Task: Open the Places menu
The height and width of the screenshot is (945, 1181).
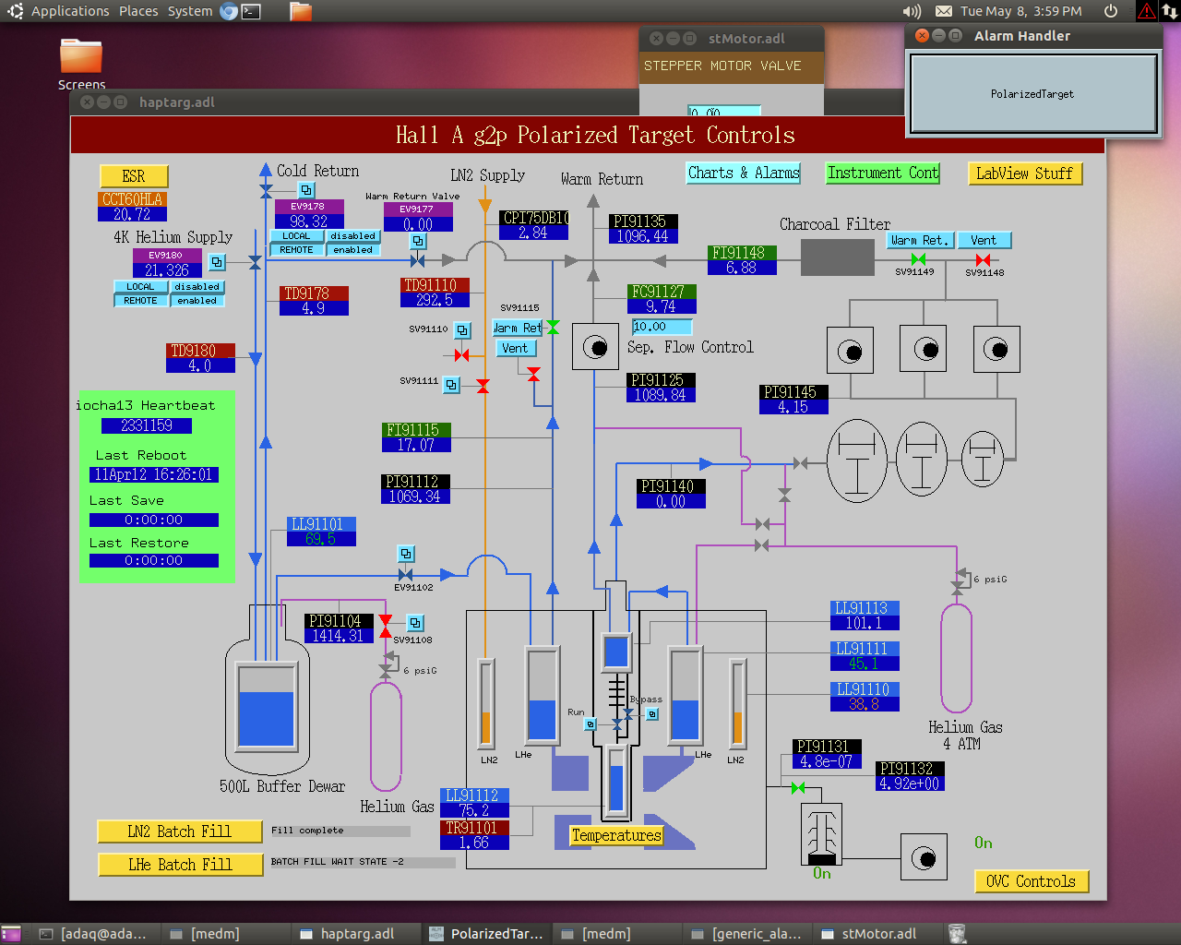Action: click(138, 11)
